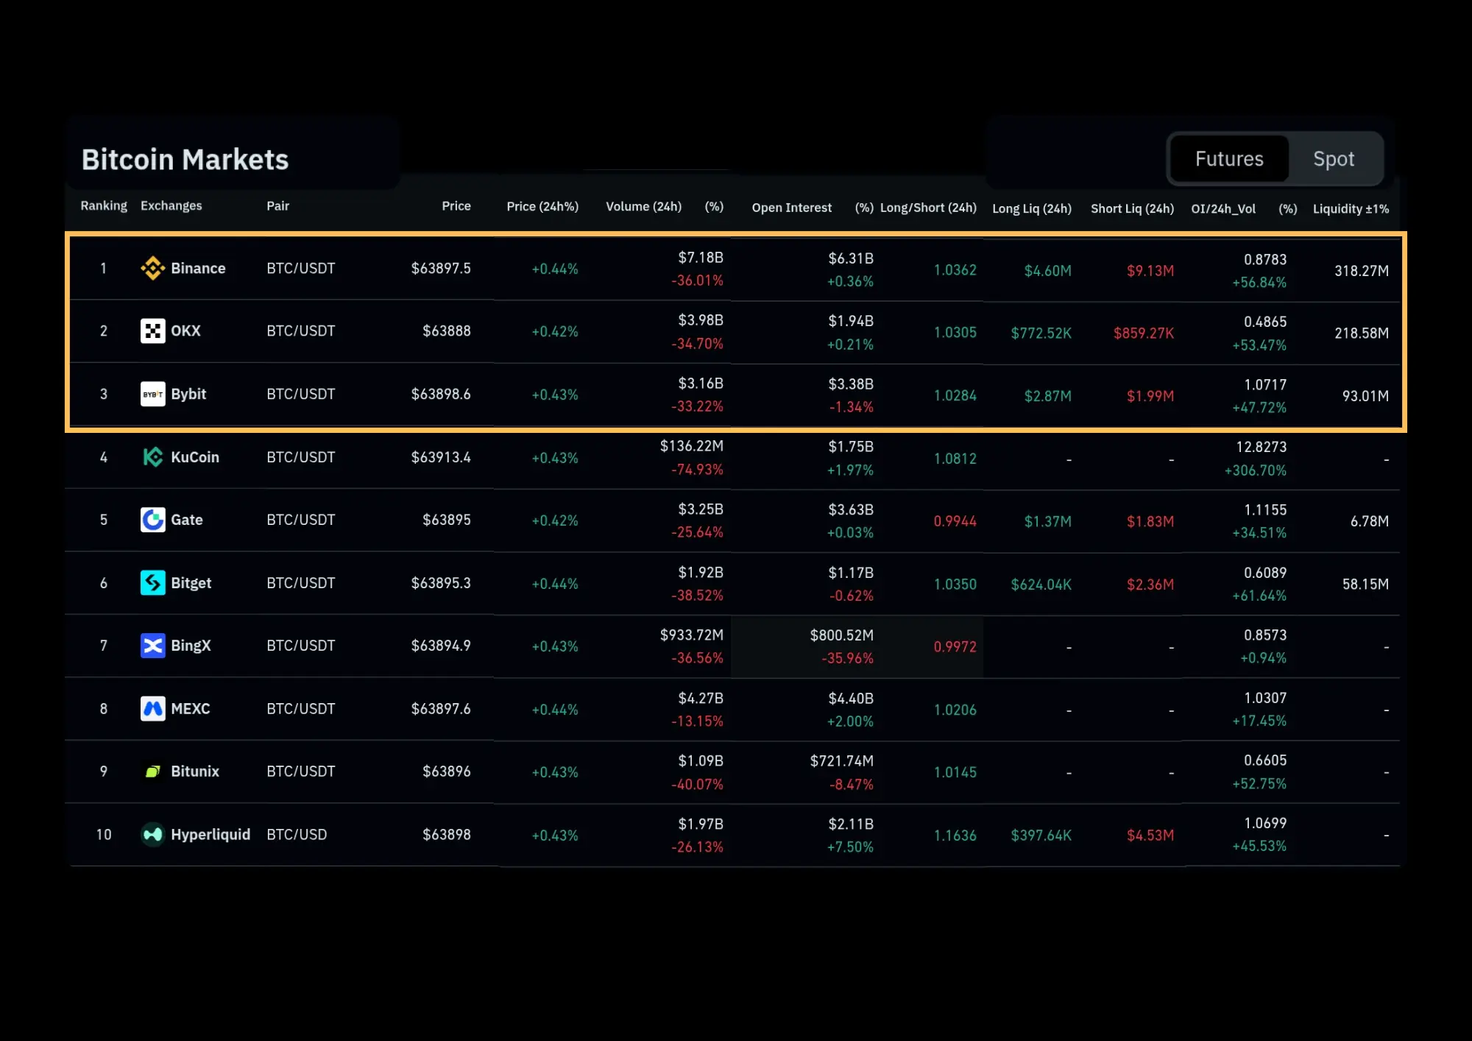The width and height of the screenshot is (1472, 1041).
Task: Sort by Short Liq (24h) header
Action: pyautogui.click(x=1132, y=208)
